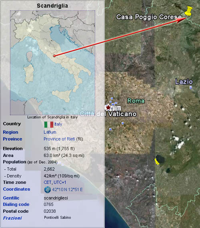Click the Dialing code label link
The image size is (200, 228).
[16, 204]
